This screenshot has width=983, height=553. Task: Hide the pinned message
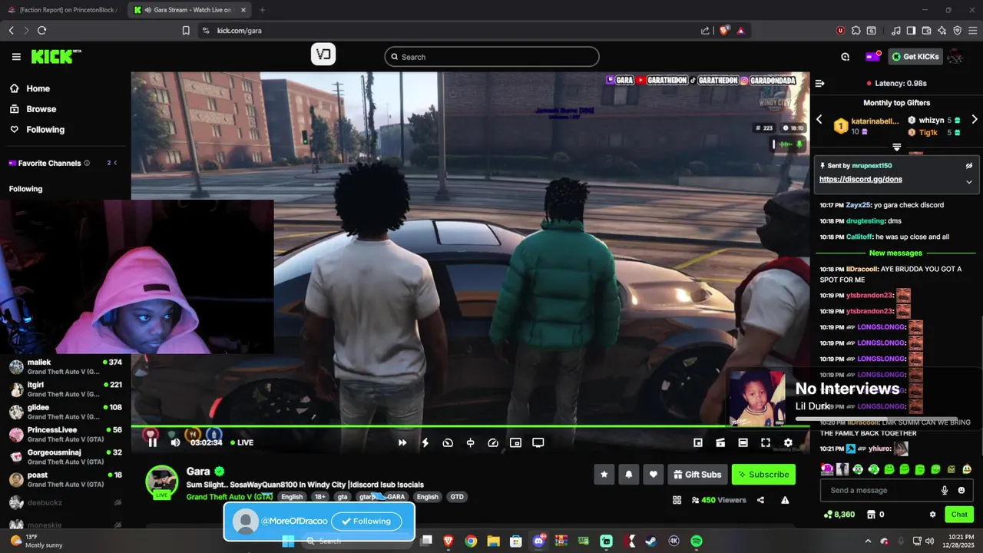click(969, 165)
